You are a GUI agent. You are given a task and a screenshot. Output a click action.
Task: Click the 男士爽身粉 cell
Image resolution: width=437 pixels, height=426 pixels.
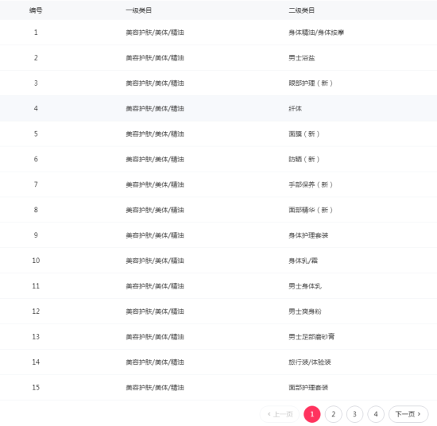pyautogui.click(x=305, y=312)
